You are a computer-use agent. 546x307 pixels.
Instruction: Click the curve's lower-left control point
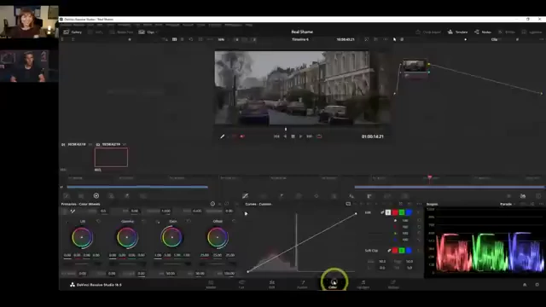point(248,271)
